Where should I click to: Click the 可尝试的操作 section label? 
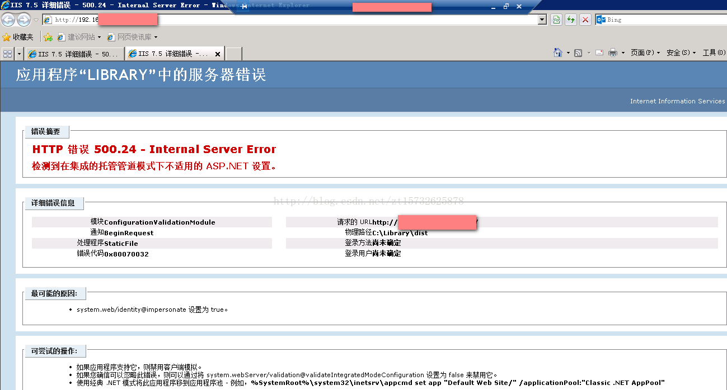click(54, 351)
